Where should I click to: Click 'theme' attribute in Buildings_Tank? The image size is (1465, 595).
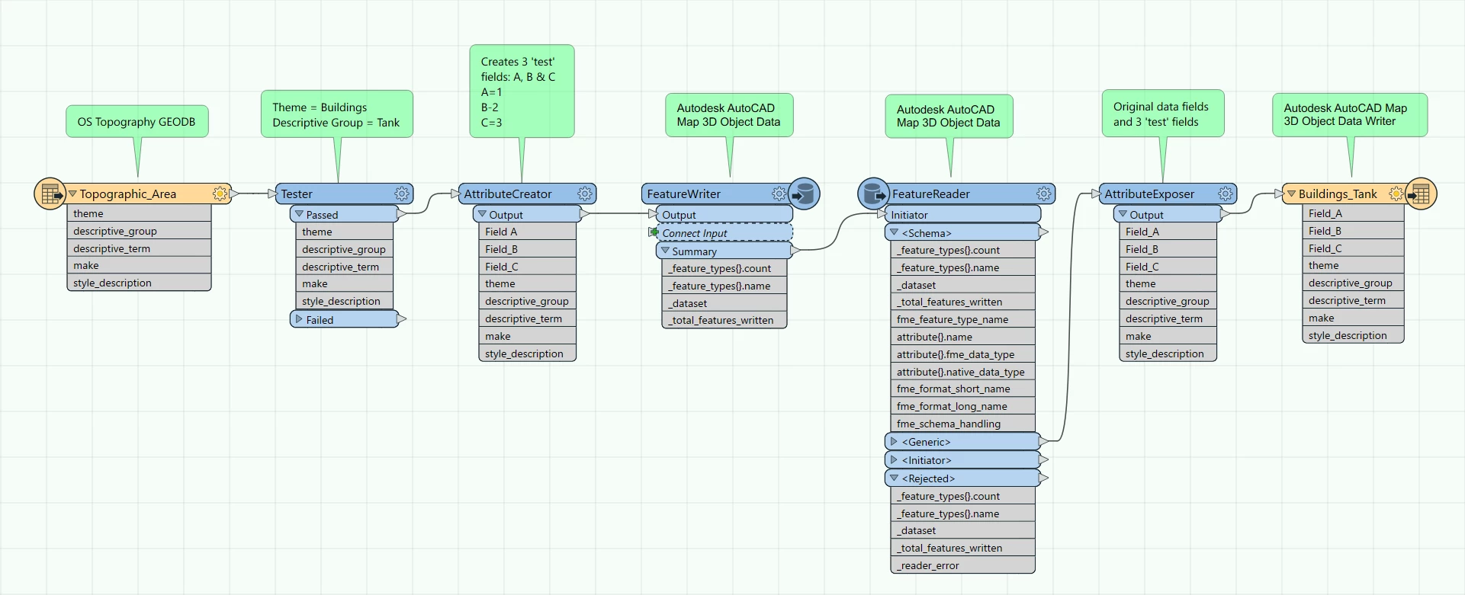1353,265
